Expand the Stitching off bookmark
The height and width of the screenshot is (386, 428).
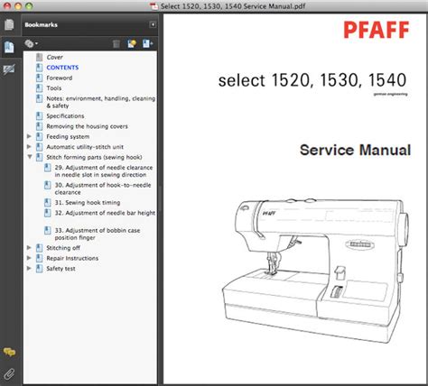[29, 248]
